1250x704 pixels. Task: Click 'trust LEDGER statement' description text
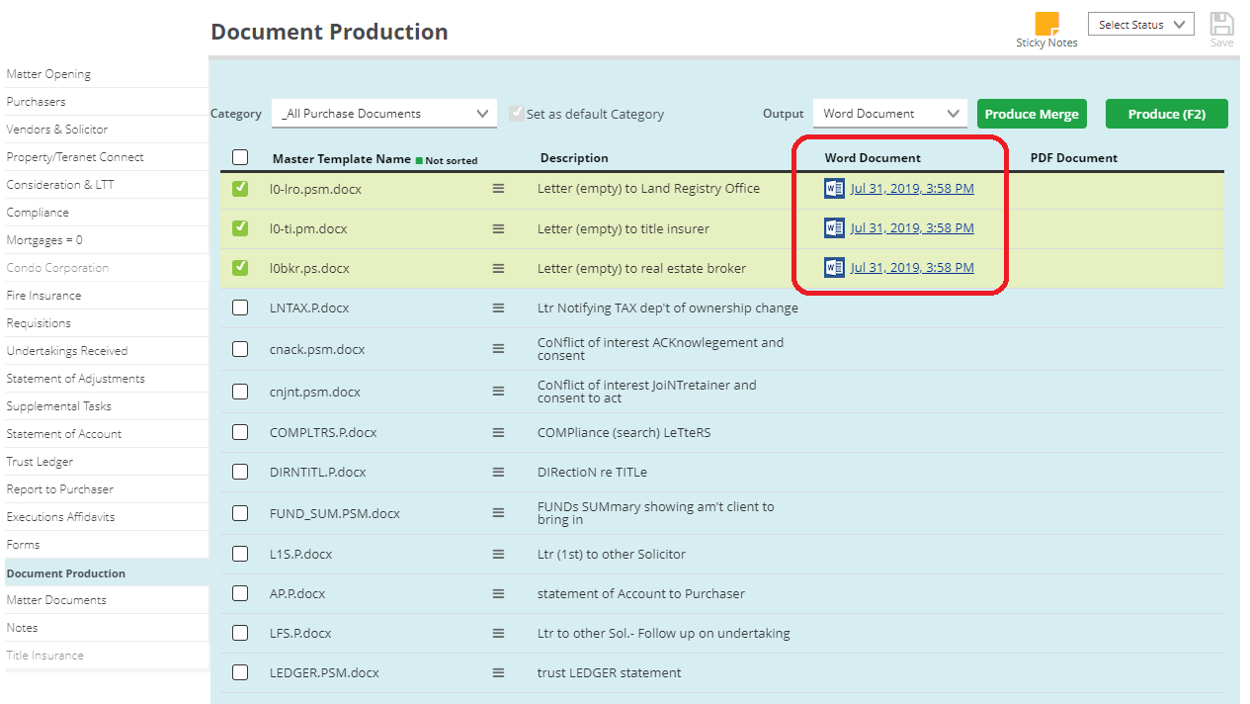click(609, 672)
